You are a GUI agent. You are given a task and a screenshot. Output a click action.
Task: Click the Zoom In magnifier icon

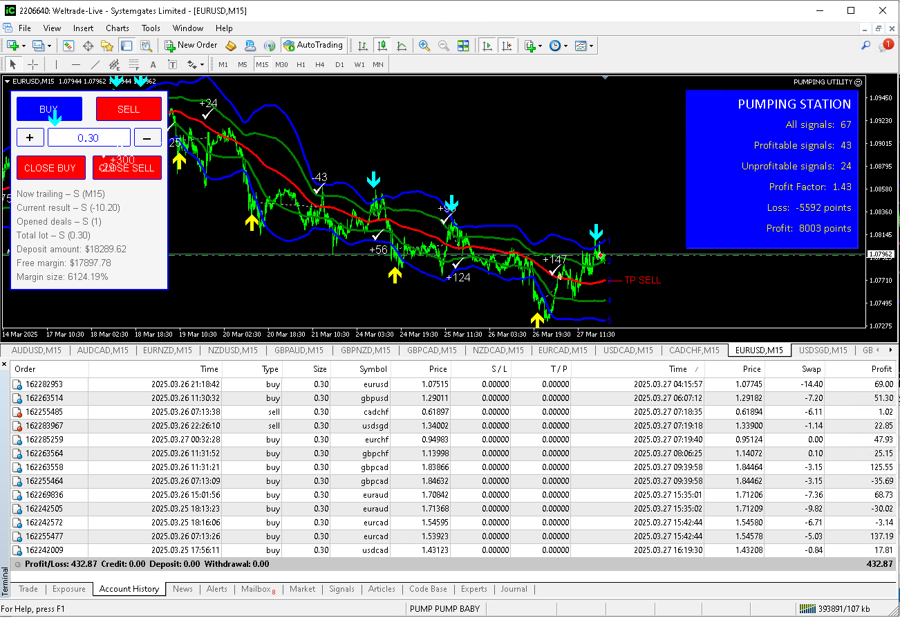(x=424, y=46)
